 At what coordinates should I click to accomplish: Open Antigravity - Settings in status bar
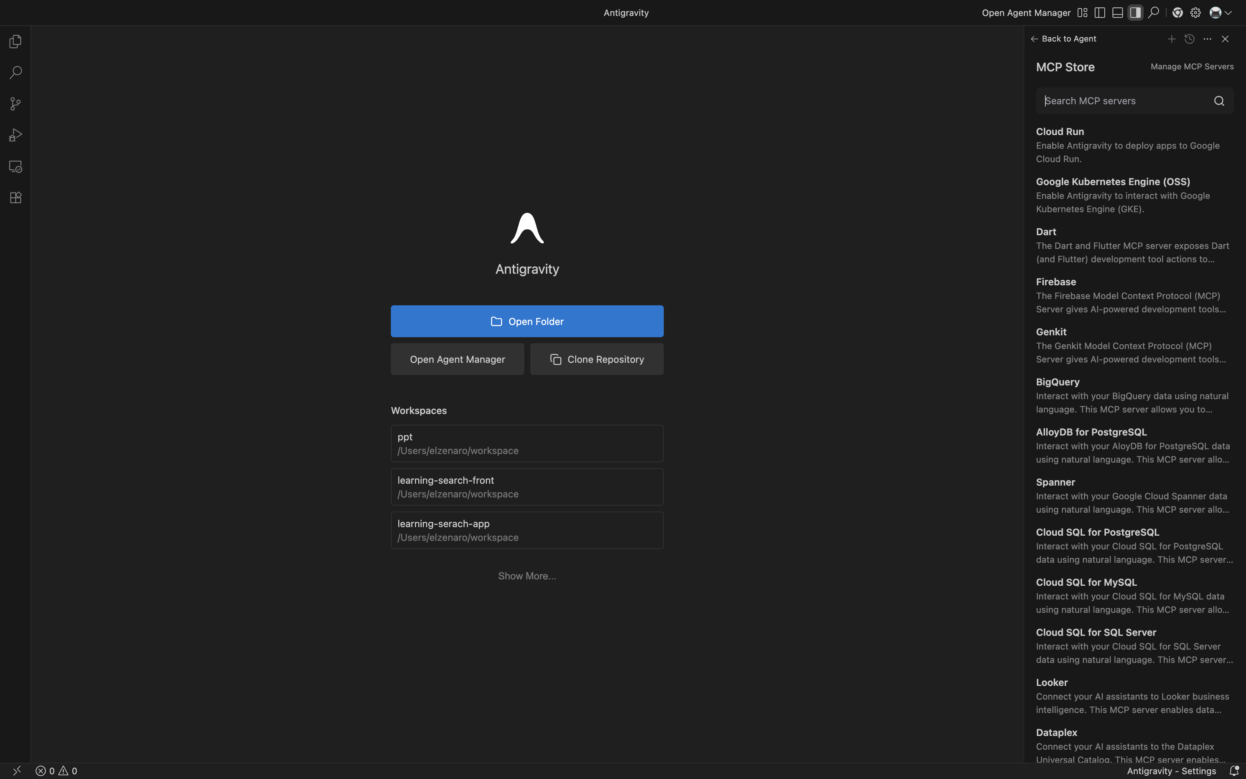coord(1171,771)
